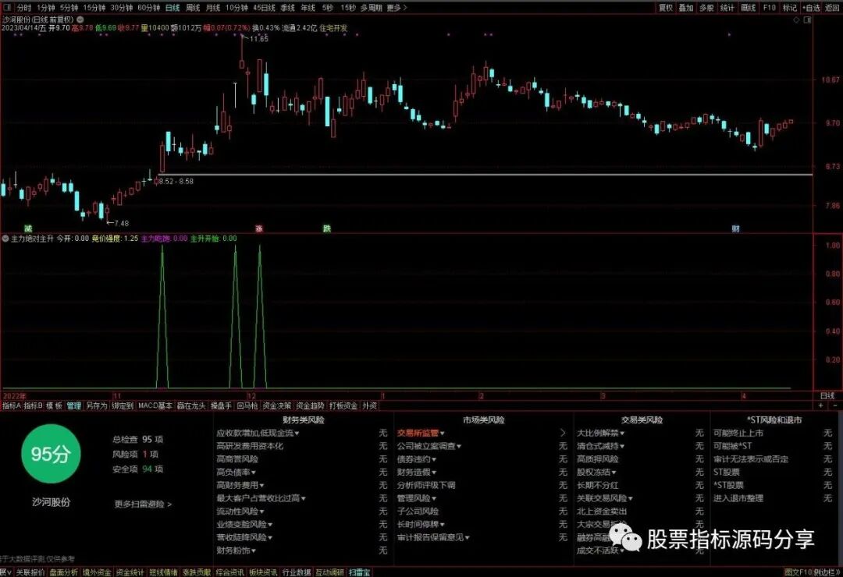Select the 指标A indicator tab

pos(11,406)
